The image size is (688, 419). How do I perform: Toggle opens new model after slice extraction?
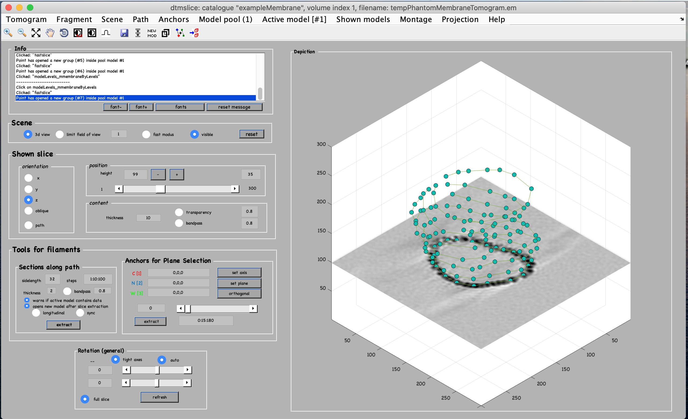27,306
